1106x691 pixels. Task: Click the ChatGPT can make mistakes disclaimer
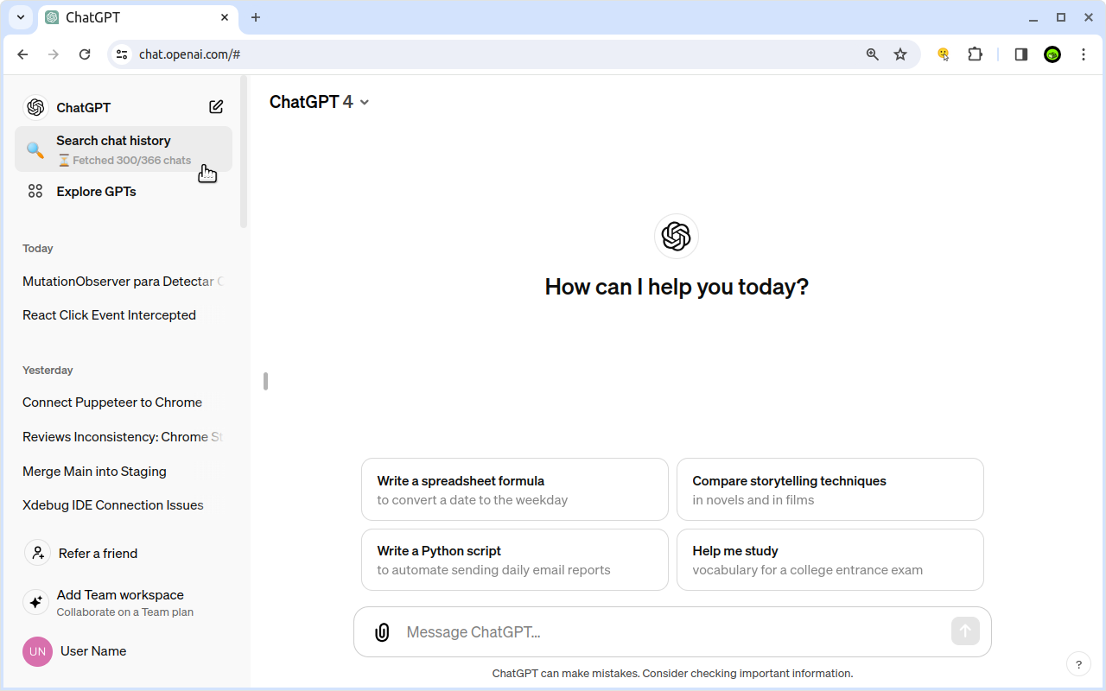[672, 674]
